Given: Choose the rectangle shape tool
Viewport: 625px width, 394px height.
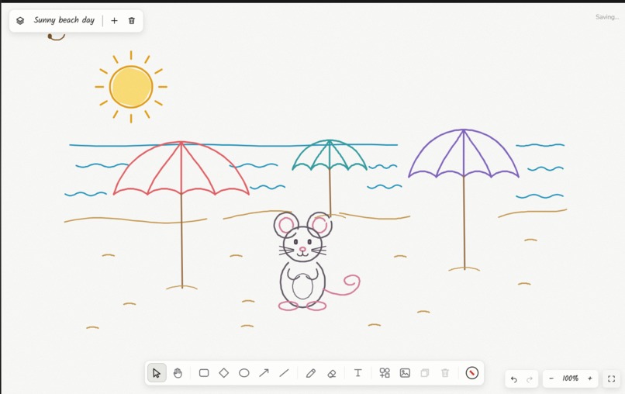Looking at the screenshot, I should pyautogui.click(x=204, y=373).
